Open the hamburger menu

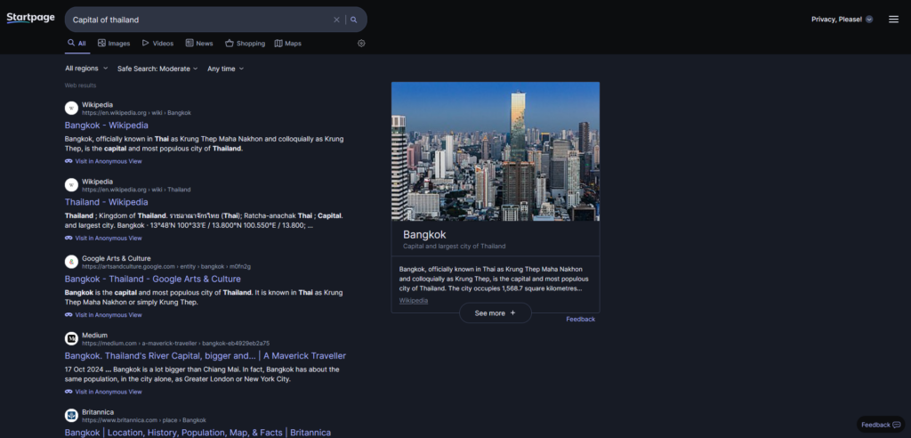pos(893,20)
